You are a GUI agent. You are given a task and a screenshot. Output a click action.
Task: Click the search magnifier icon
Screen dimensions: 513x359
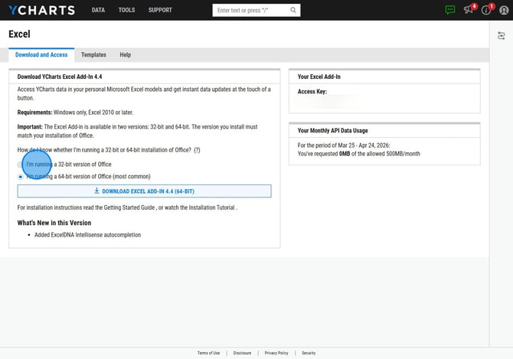point(293,11)
